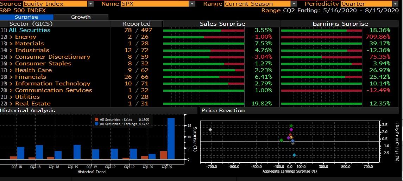The image size is (403, 181).
Task: Expand the Materials sector row
Action: click(x=11, y=43)
